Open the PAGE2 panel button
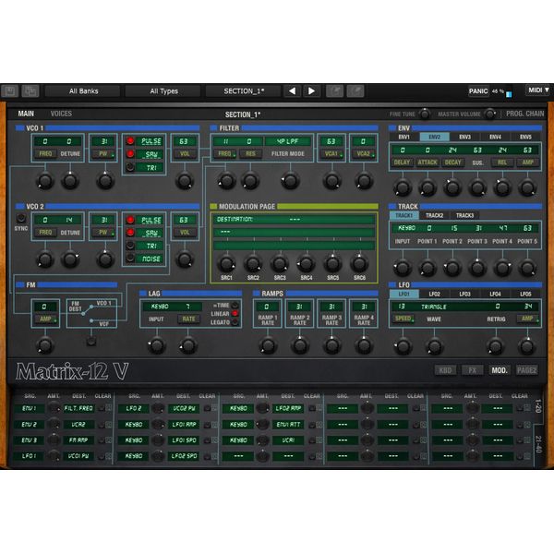 527,370
